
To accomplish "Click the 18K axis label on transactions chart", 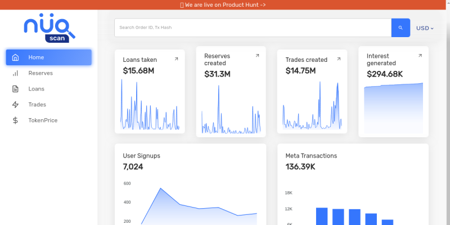I will [x=289, y=193].
